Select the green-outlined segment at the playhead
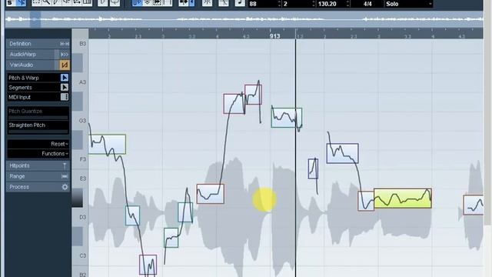Viewport: 492px width, 277px height. (287, 118)
